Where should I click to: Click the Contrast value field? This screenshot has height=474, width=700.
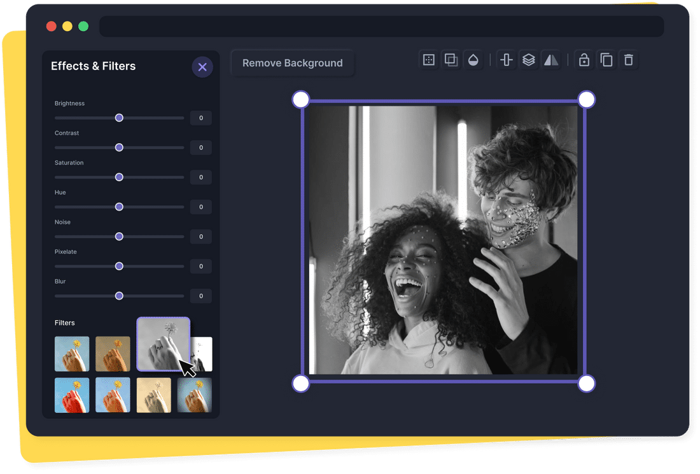pos(200,147)
